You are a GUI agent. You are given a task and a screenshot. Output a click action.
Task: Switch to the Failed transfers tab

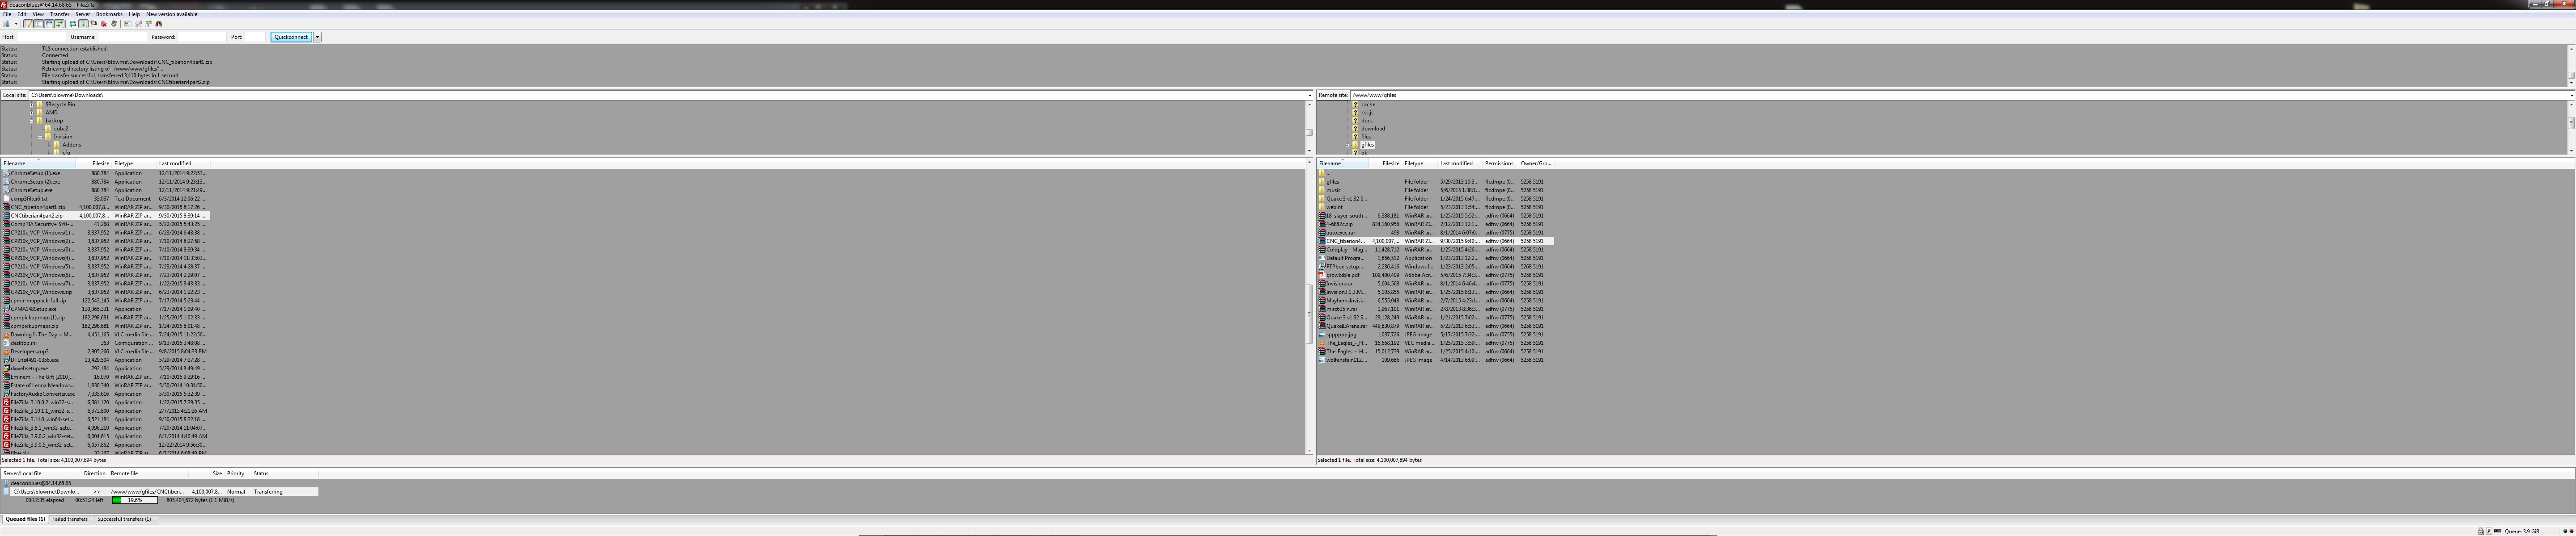[x=70, y=519]
